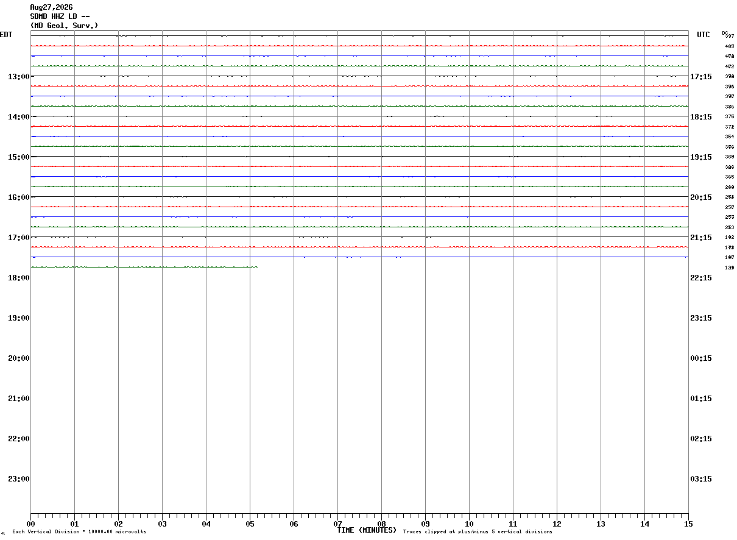Click the Each Vertical Division scale note

tap(79, 531)
